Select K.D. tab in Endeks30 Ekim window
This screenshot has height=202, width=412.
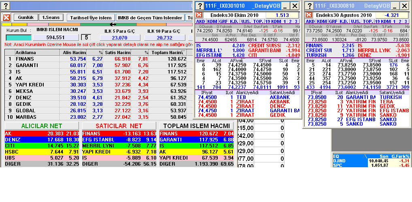[234, 21]
